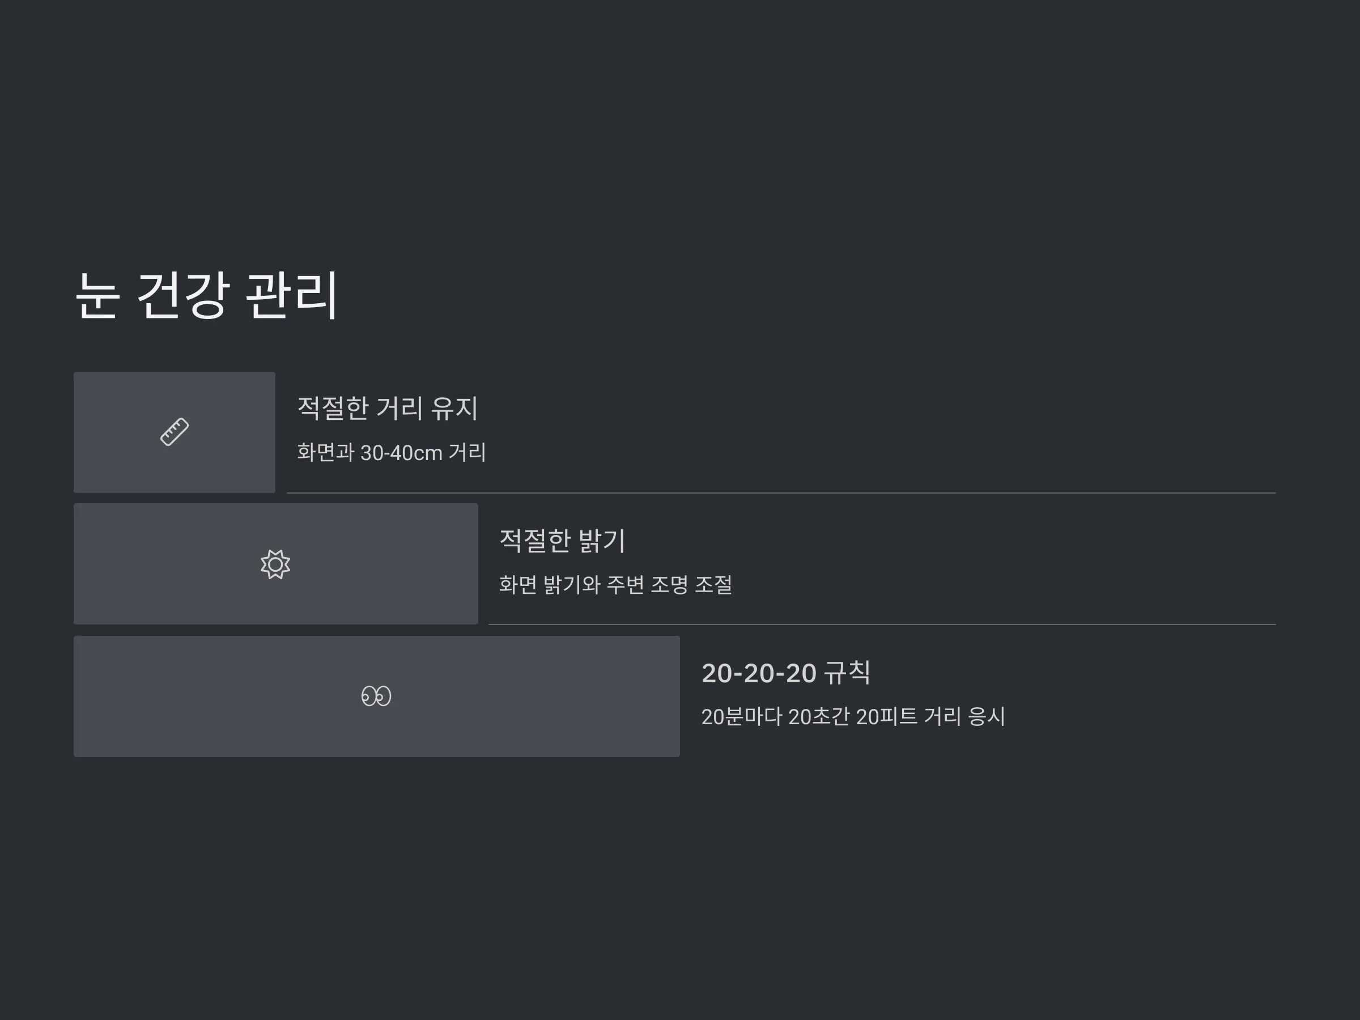Click the sun brightness icon
The height and width of the screenshot is (1020, 1360).
click(x=275, y=564)
